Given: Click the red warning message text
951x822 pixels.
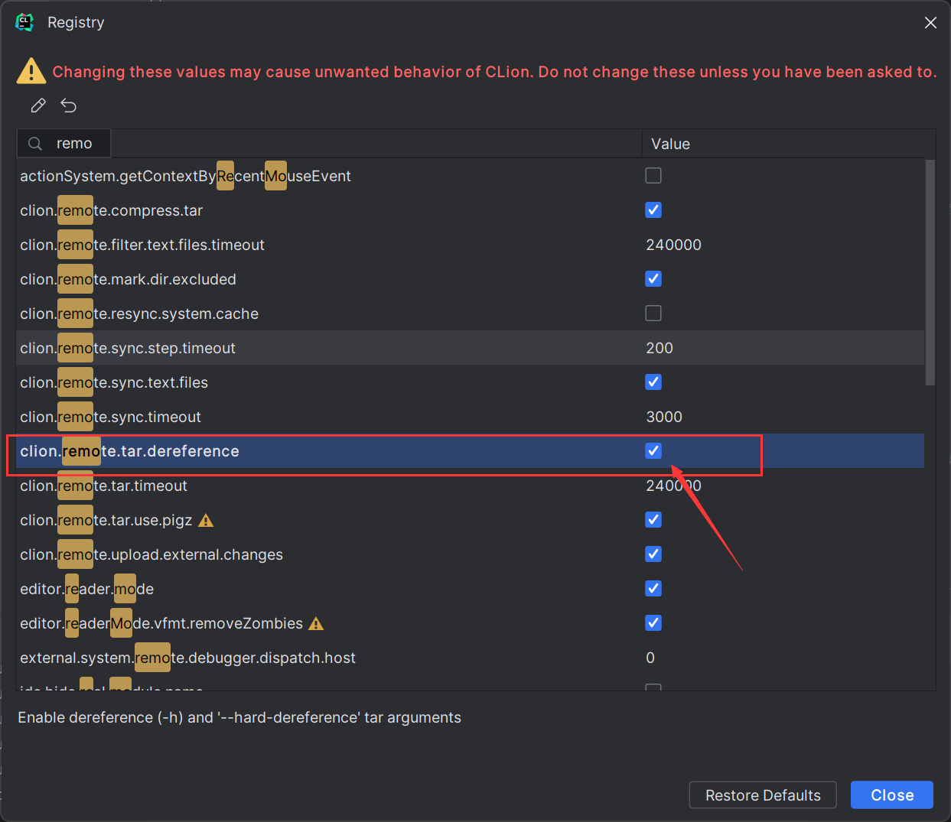Looking at the screenshot, I should pyautogui.click(x=494, y=72).
